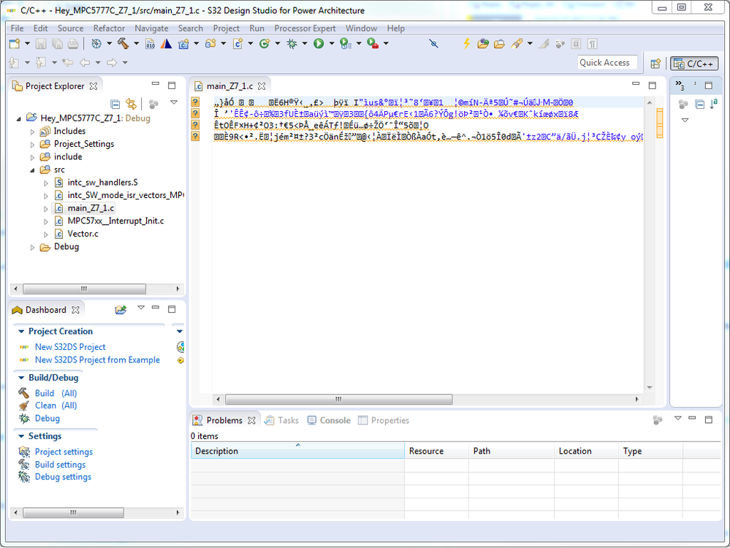Click the Open Perspective icon beside Quick Access
The width and height of the screenshot is (730, 548).
pyautogui.click(x=655, y=64)
